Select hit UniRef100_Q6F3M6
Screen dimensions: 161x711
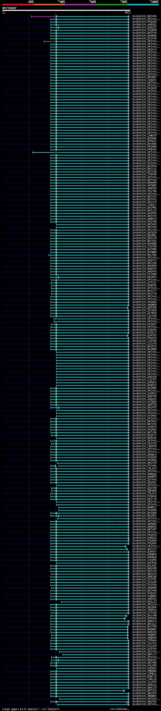tap(144, 307)
